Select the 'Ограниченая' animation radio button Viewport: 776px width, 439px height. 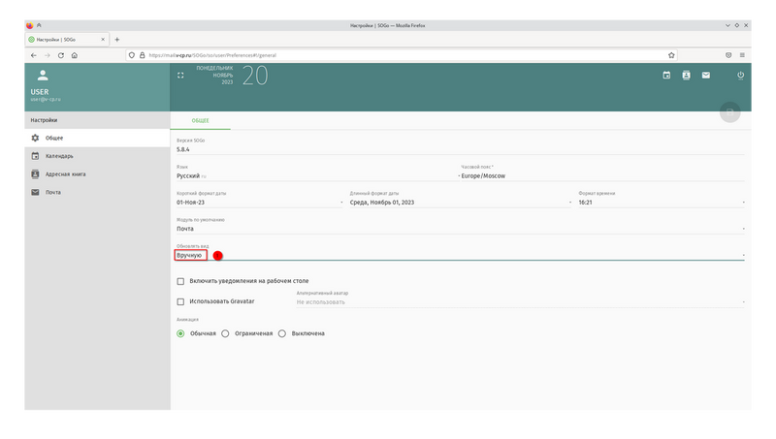tap(225, 333)
